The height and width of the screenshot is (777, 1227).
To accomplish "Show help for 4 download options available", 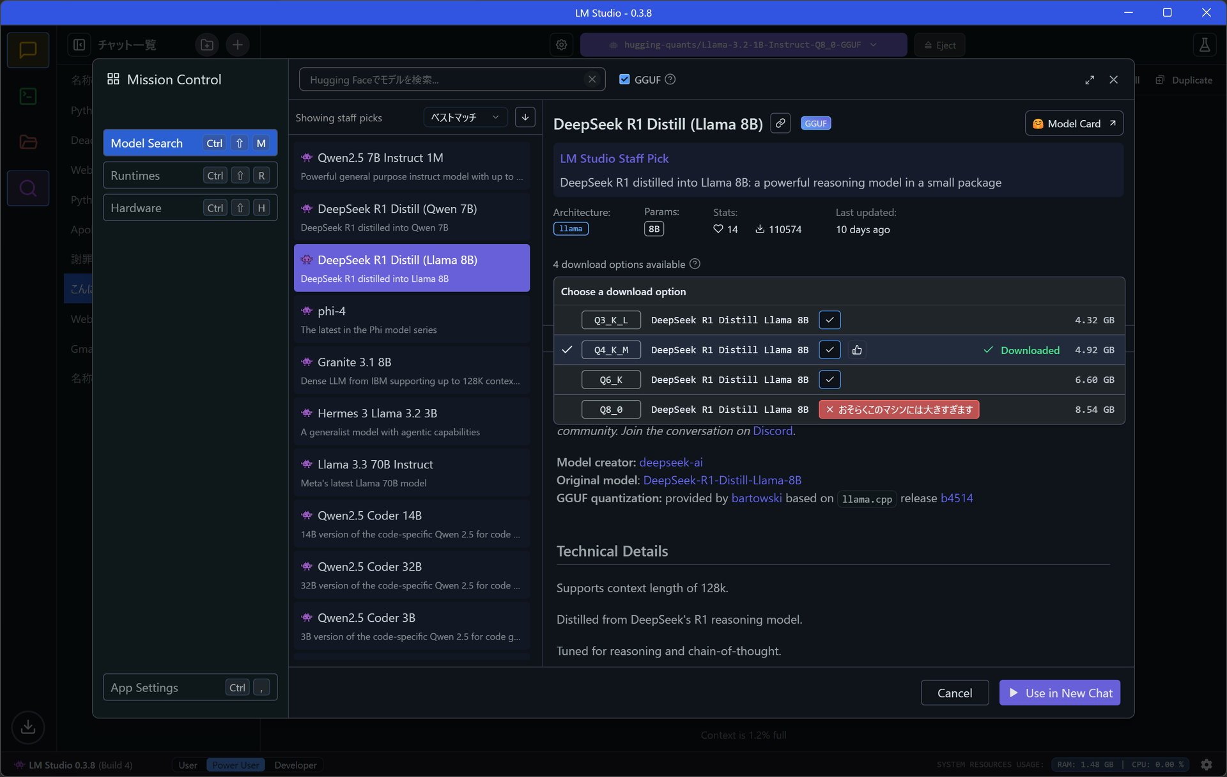I will click(x=695, y=264).
